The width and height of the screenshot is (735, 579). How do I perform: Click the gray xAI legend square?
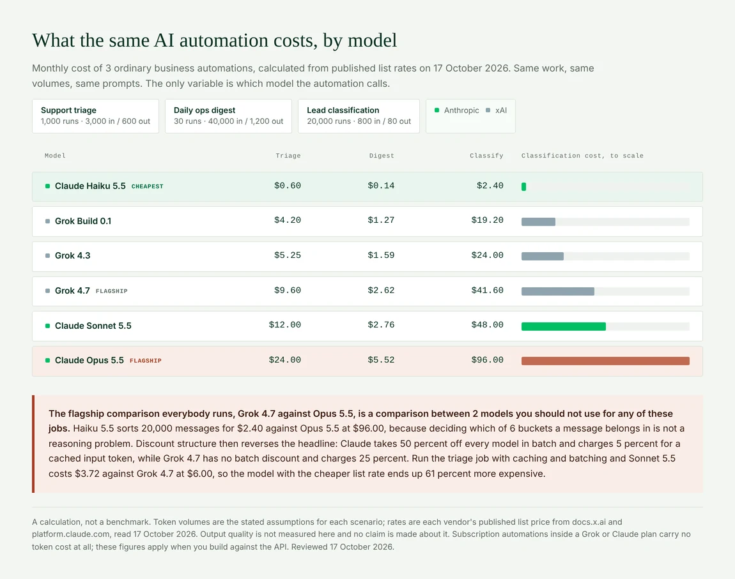(x=488, y=110)
